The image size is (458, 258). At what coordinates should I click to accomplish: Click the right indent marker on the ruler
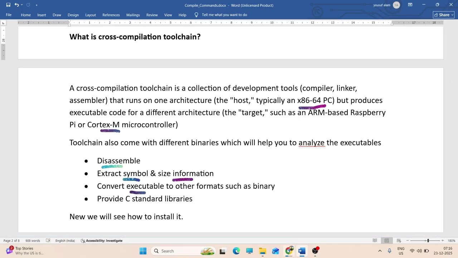pyautogui.click(x=392, y=24)
